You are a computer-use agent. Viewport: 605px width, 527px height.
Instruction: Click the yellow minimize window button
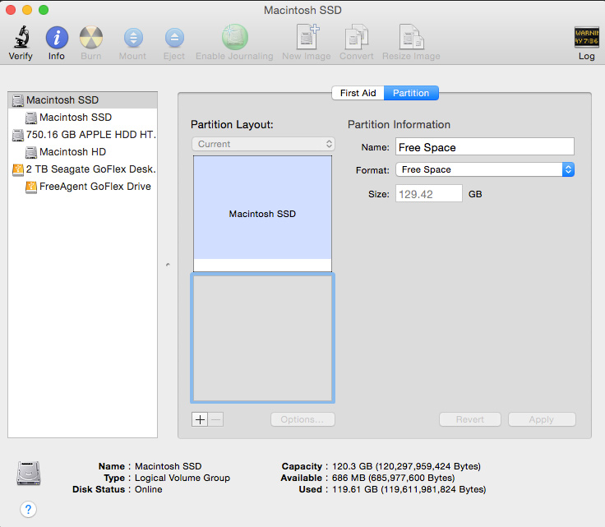27,10
